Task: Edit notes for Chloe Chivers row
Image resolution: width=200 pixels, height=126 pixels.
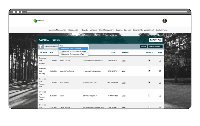Action: (160, 61)
